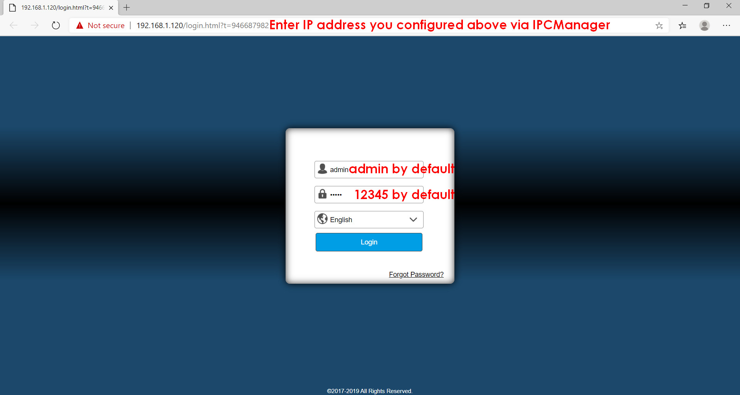Click the back navigation arrow
The image size is (740, 395).
(14, 25)
